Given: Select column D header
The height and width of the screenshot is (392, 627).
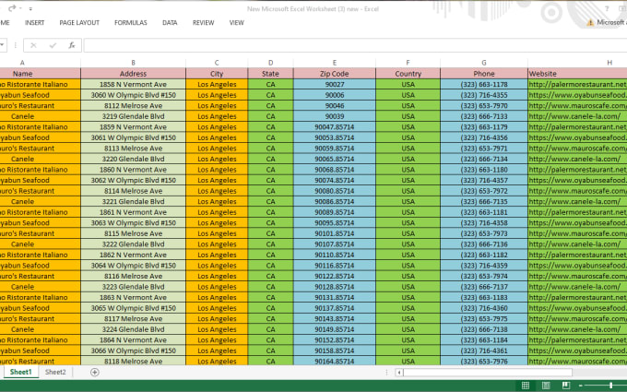Looking at the screenshot, I should pos(271,63).
